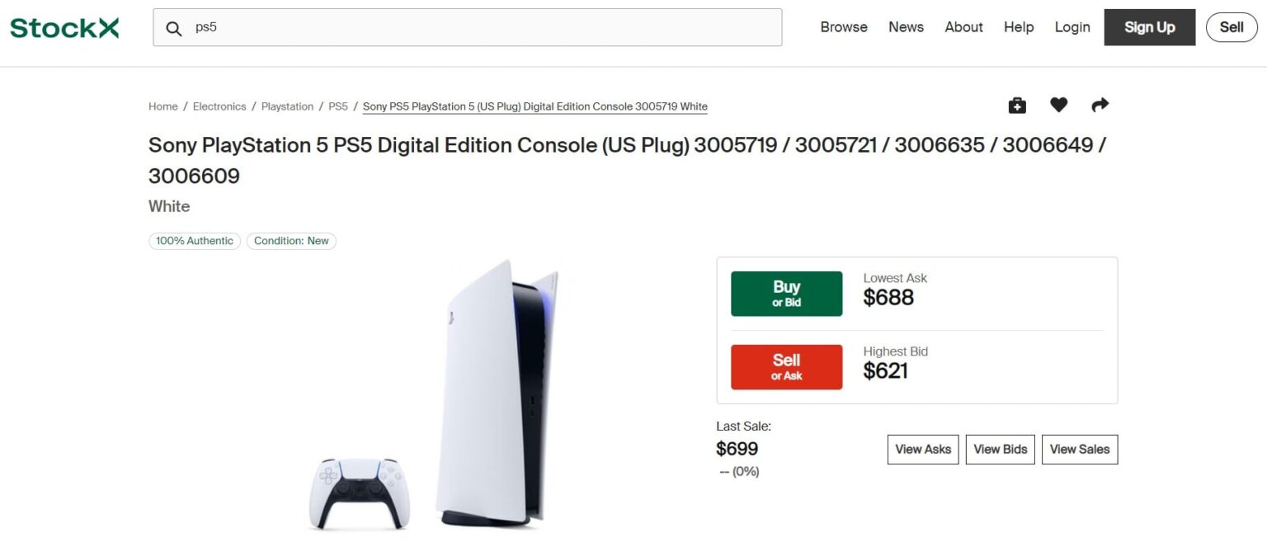Go to the News section
This screenshot has width=1267, height=542.
906,26
